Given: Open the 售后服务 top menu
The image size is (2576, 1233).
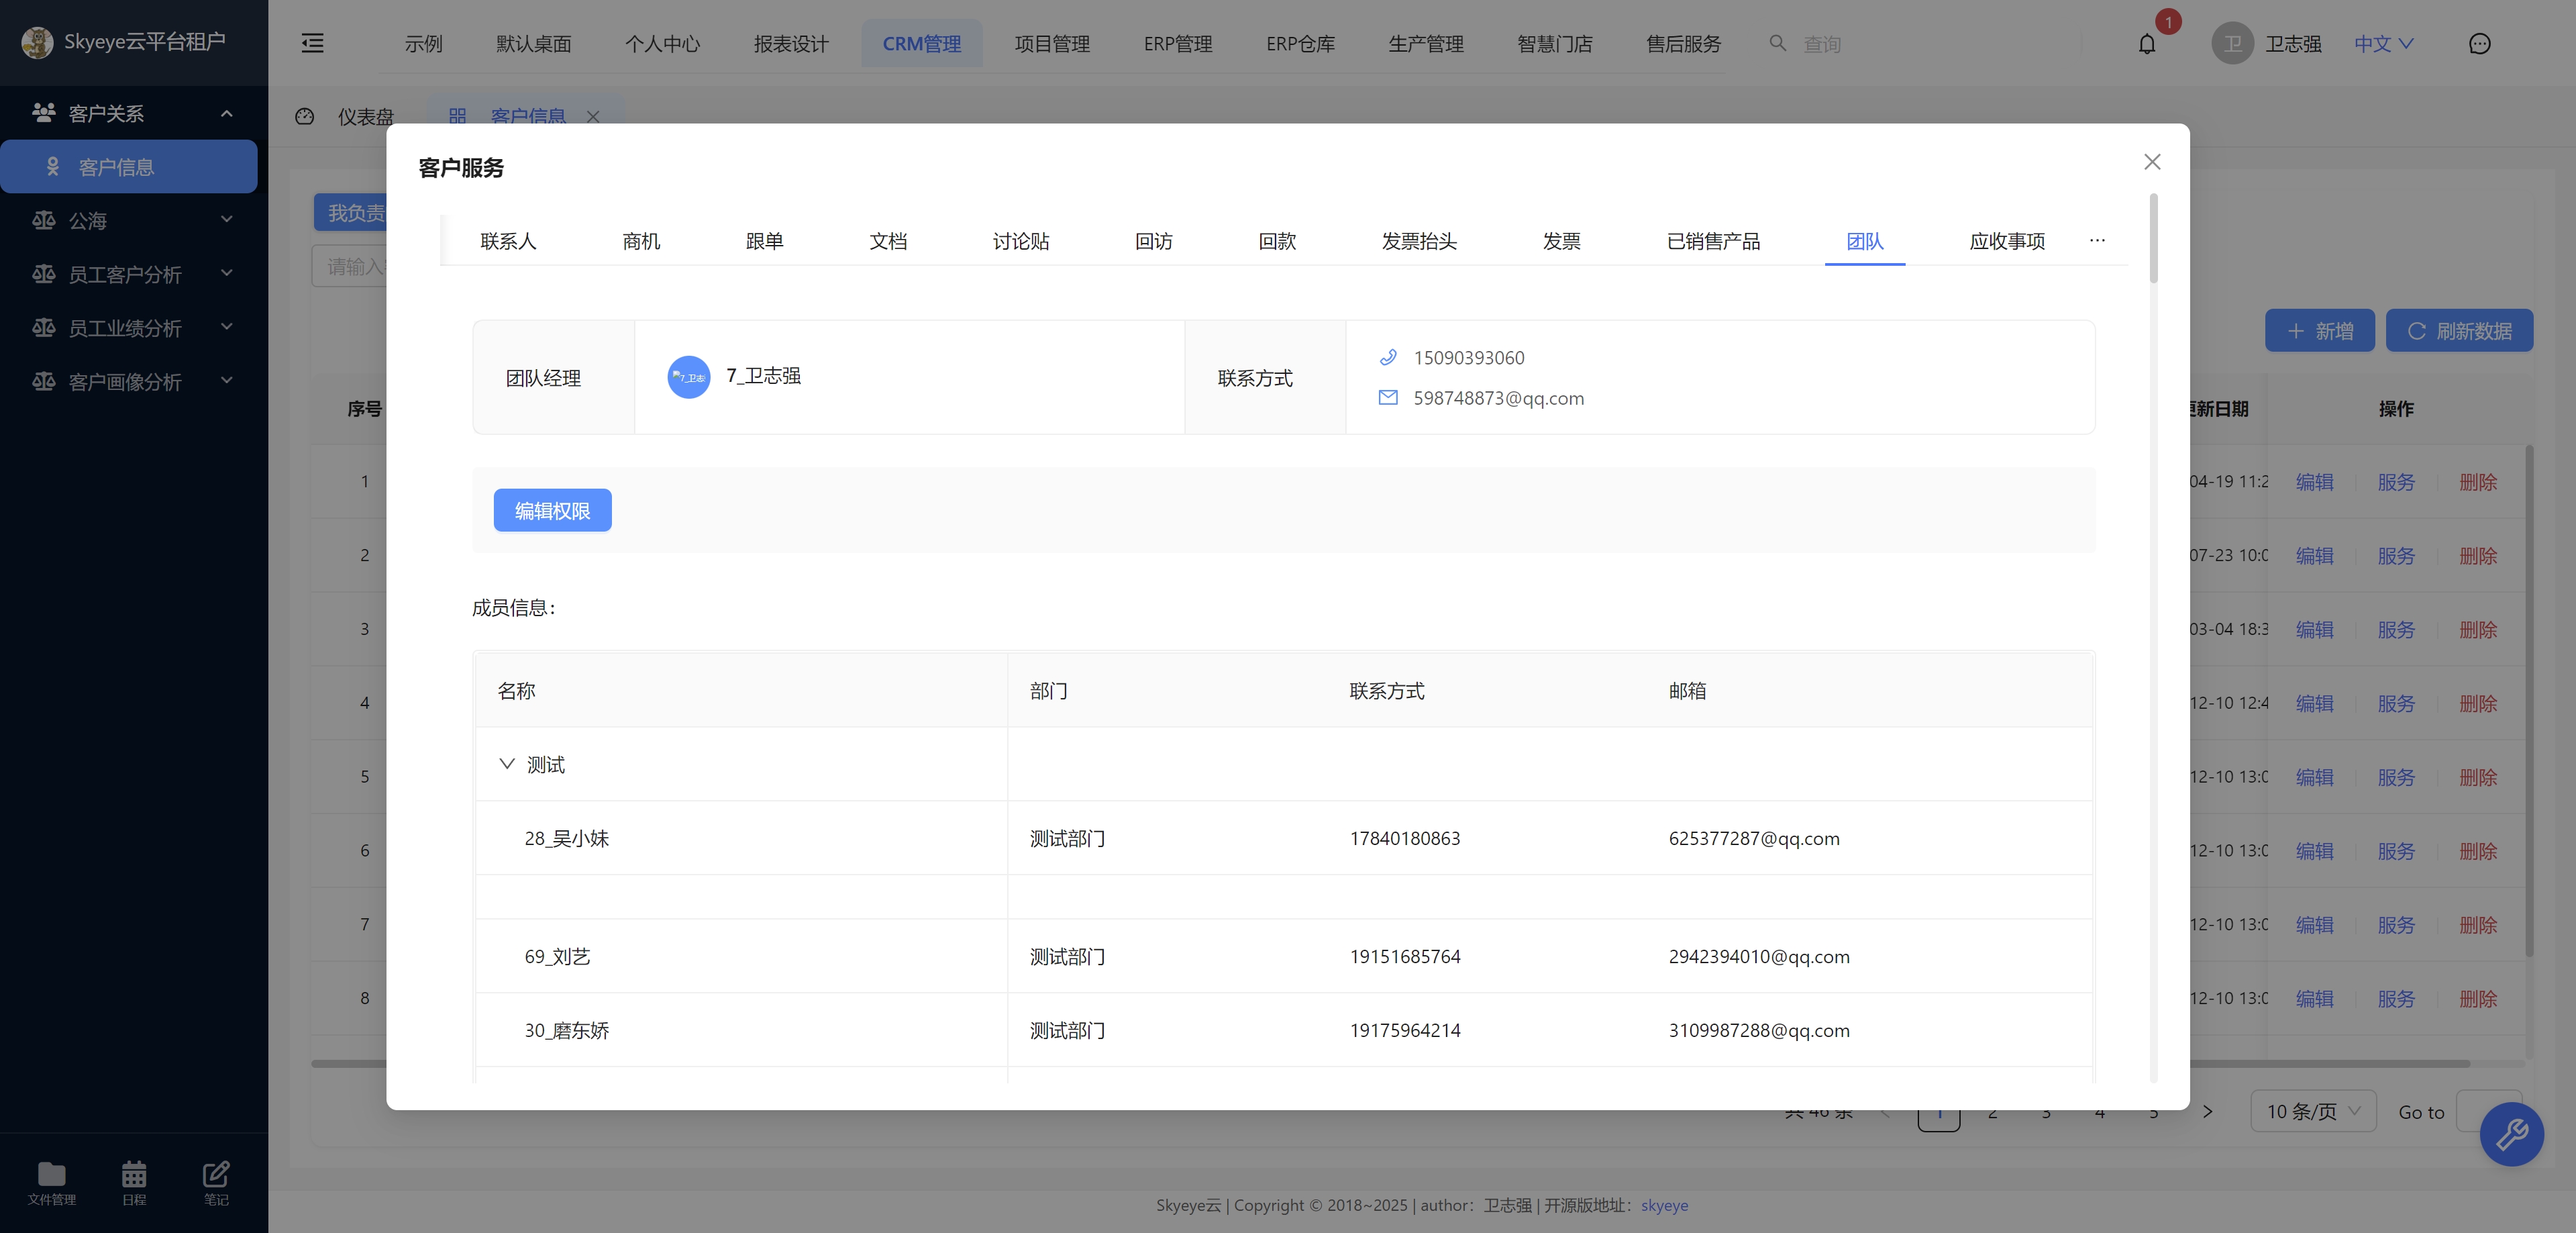Looking at the screenshot, I should [1683, 44].
